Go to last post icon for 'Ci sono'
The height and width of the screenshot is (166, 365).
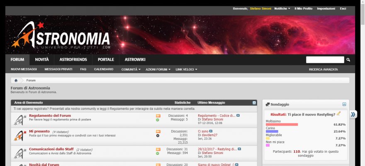coord(211,131)
